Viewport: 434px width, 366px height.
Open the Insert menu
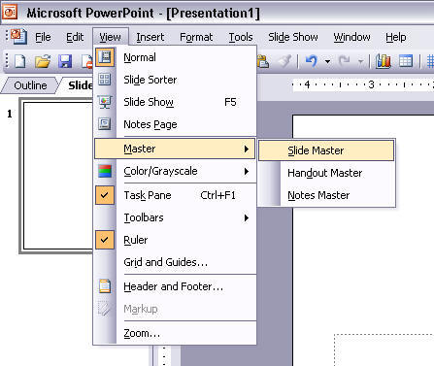point(150,37)
